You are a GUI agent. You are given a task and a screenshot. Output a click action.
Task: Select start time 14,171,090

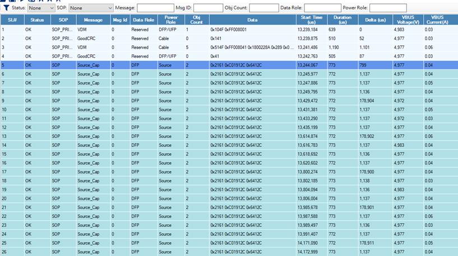click(x=308, y=243)
